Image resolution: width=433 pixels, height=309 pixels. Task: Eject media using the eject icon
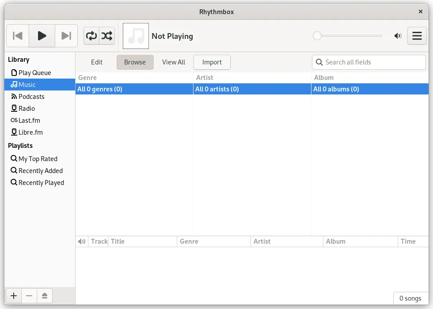click(x=45, y=296)
